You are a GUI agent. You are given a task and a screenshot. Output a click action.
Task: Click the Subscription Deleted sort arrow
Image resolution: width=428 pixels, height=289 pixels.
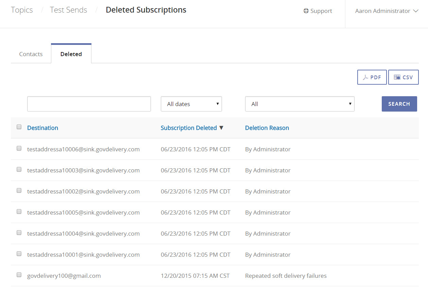click(x=221, y=128)
